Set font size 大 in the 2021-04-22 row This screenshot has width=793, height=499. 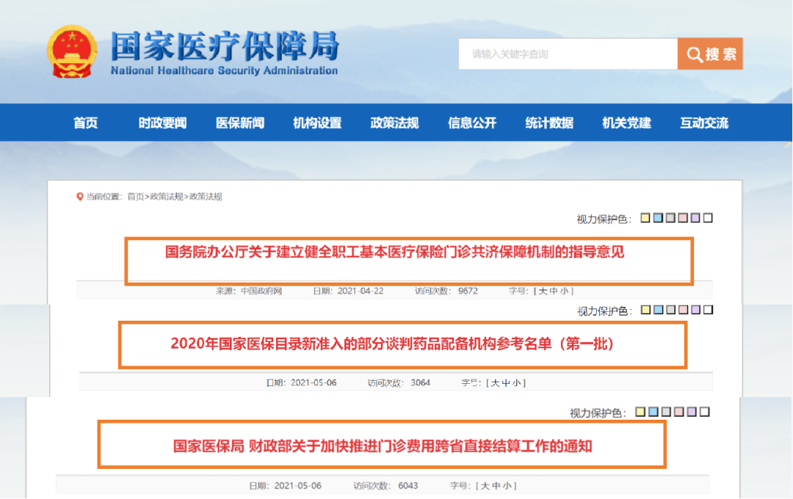(x=543, y=291)
